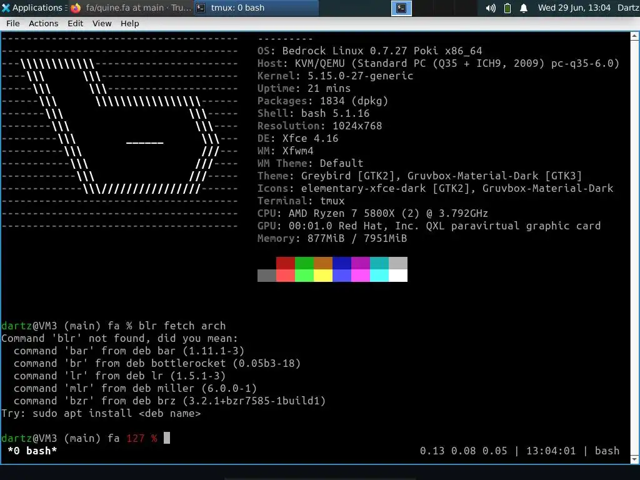Click the 'Shell: bash 5.1.16' line

click(x=314, y=114)
